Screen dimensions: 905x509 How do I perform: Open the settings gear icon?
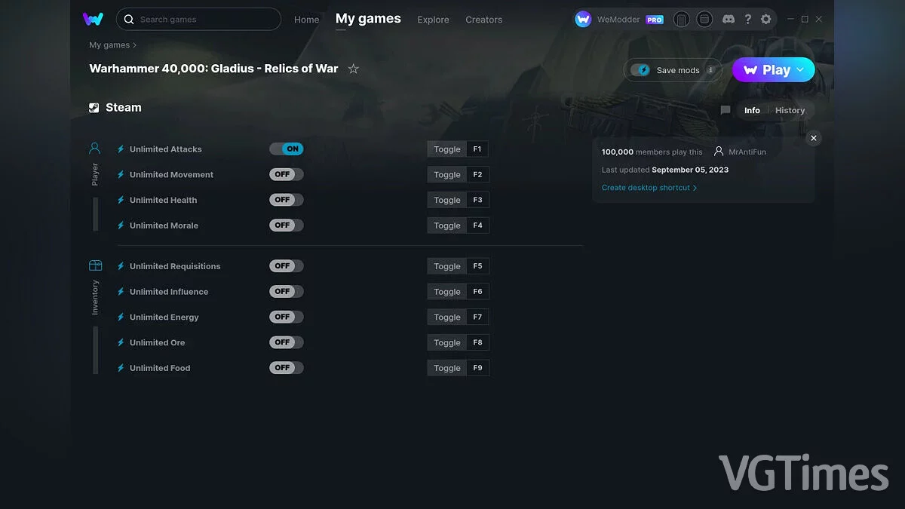click(766, 20)
